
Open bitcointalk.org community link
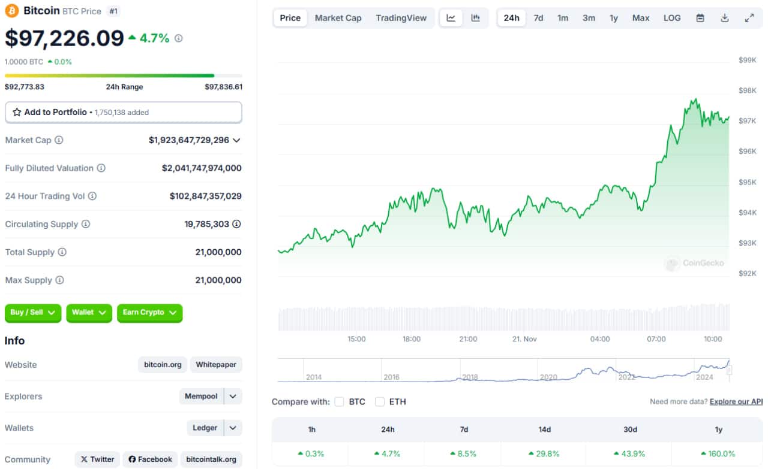pos(211,459)
